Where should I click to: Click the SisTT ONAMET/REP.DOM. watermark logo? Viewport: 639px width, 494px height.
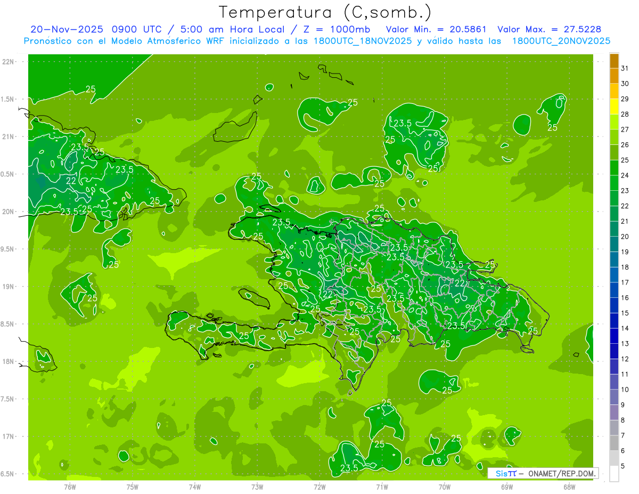coord(543,473)
